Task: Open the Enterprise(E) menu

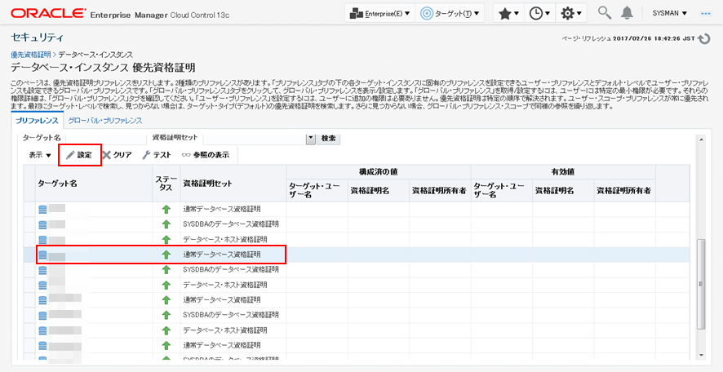Action: coord(380,14)
